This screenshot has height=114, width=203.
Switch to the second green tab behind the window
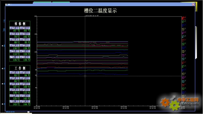pyautogui.click(x=61, y=2)
